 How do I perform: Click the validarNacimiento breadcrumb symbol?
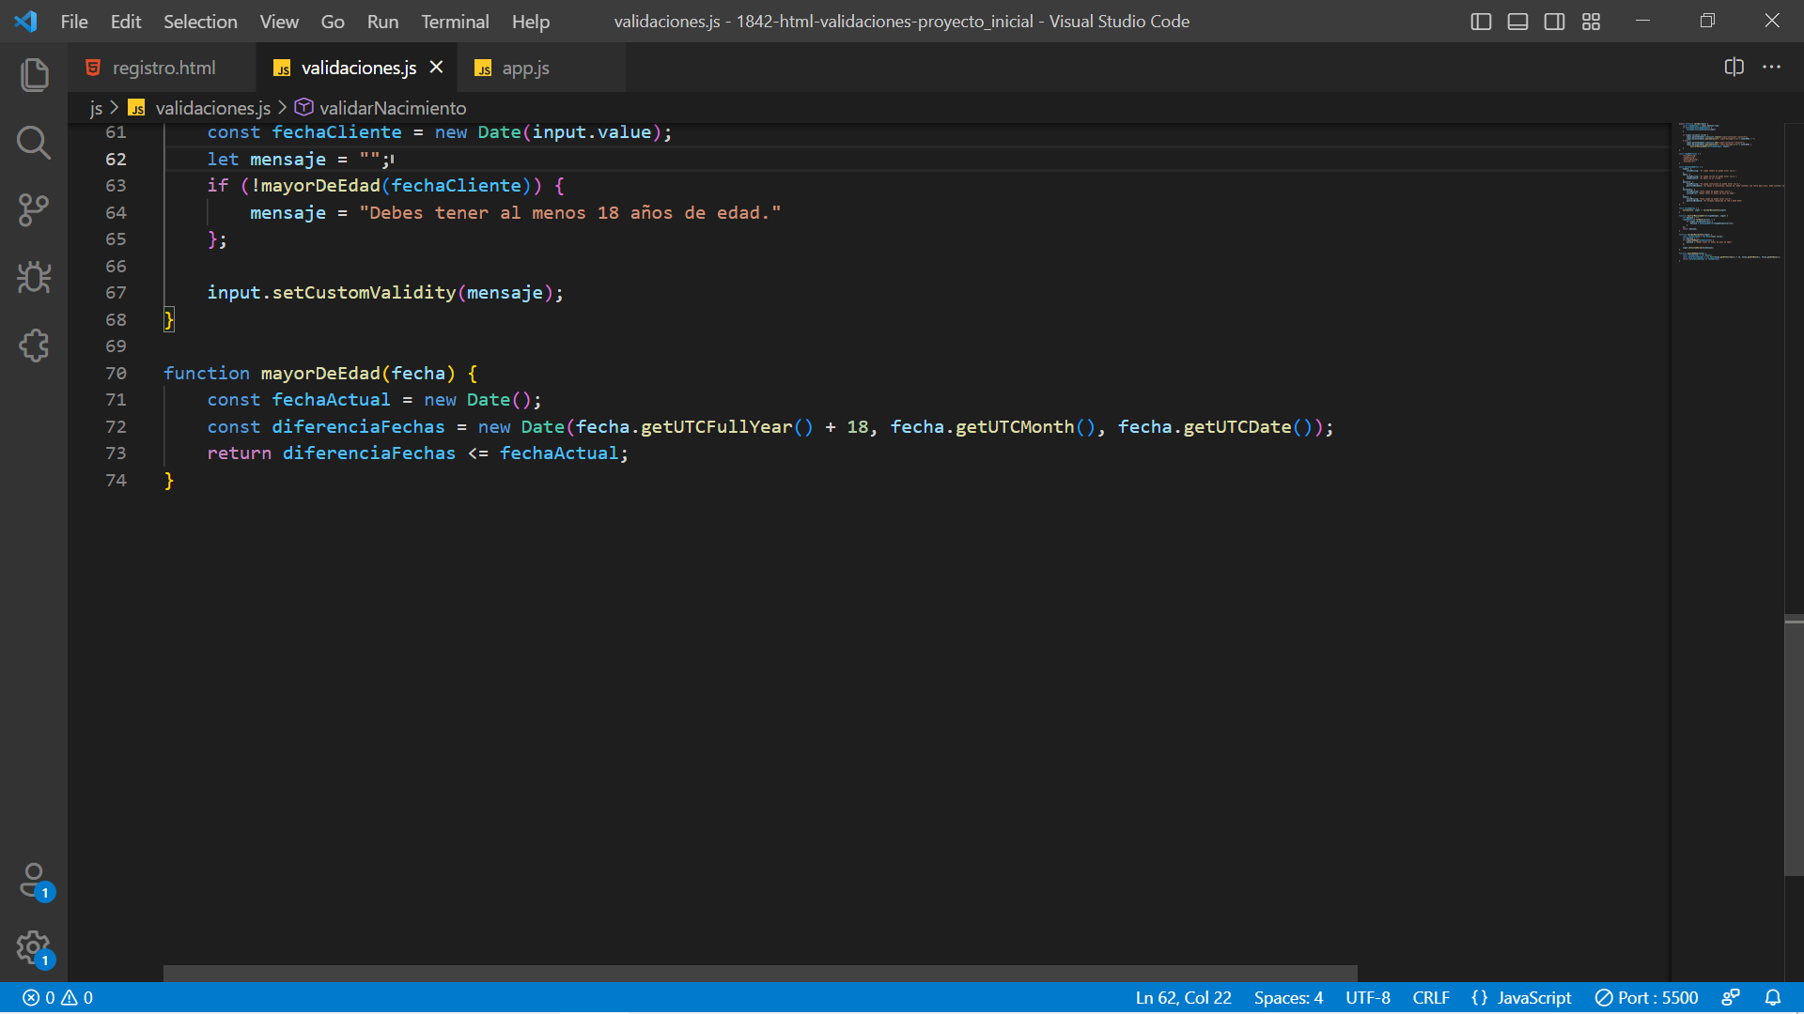click(393, 108)
